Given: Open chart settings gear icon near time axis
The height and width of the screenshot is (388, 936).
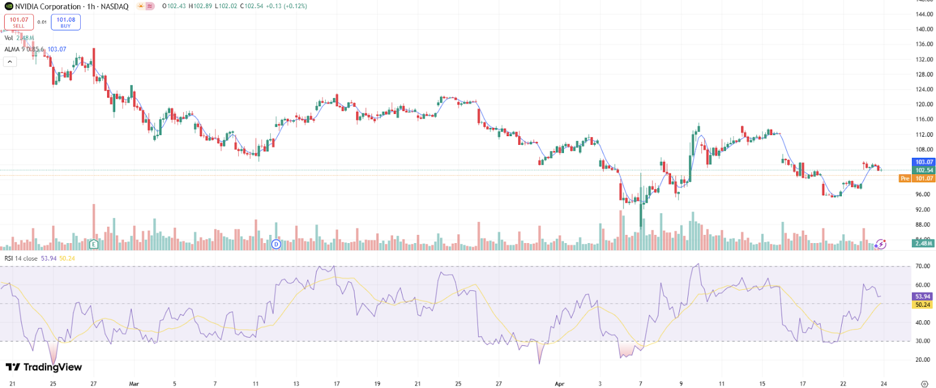Looking at the screenshot, I should 924,383.
